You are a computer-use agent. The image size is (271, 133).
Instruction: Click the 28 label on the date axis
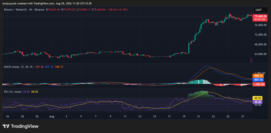coord(22,116)
